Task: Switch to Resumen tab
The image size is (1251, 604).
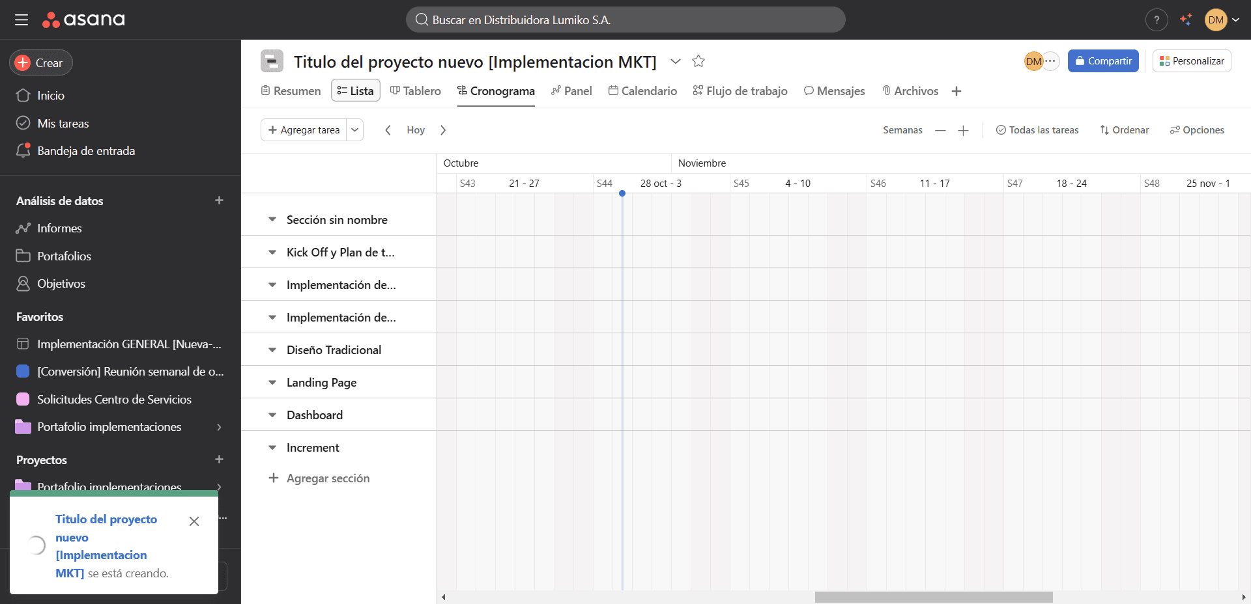Action: pos(291,91)
